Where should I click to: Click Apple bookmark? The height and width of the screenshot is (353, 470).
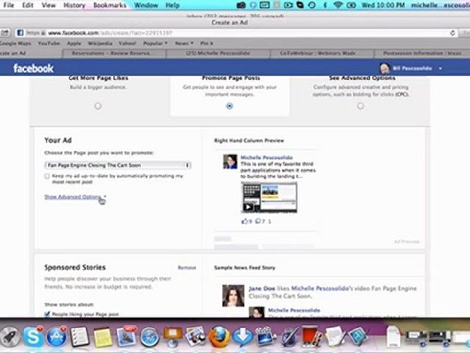pyautogui.click(x=74, y=43)
